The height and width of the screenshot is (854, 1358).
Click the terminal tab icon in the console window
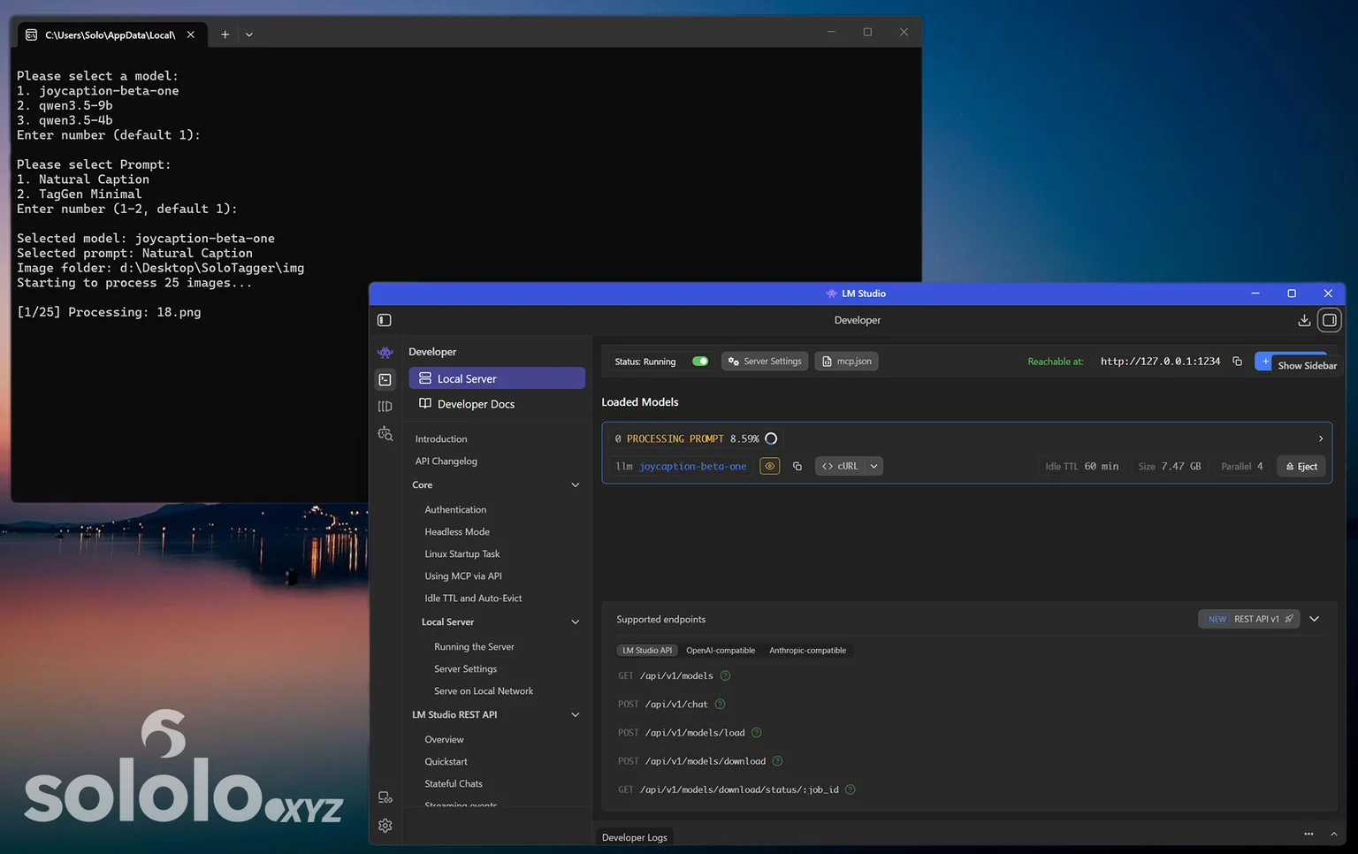pyautogui.click(x=31, y=34)
